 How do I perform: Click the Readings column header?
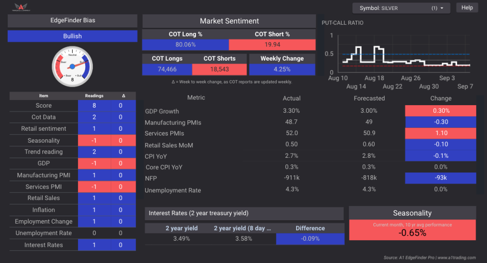pyautogui.click(x=94, y=96)
